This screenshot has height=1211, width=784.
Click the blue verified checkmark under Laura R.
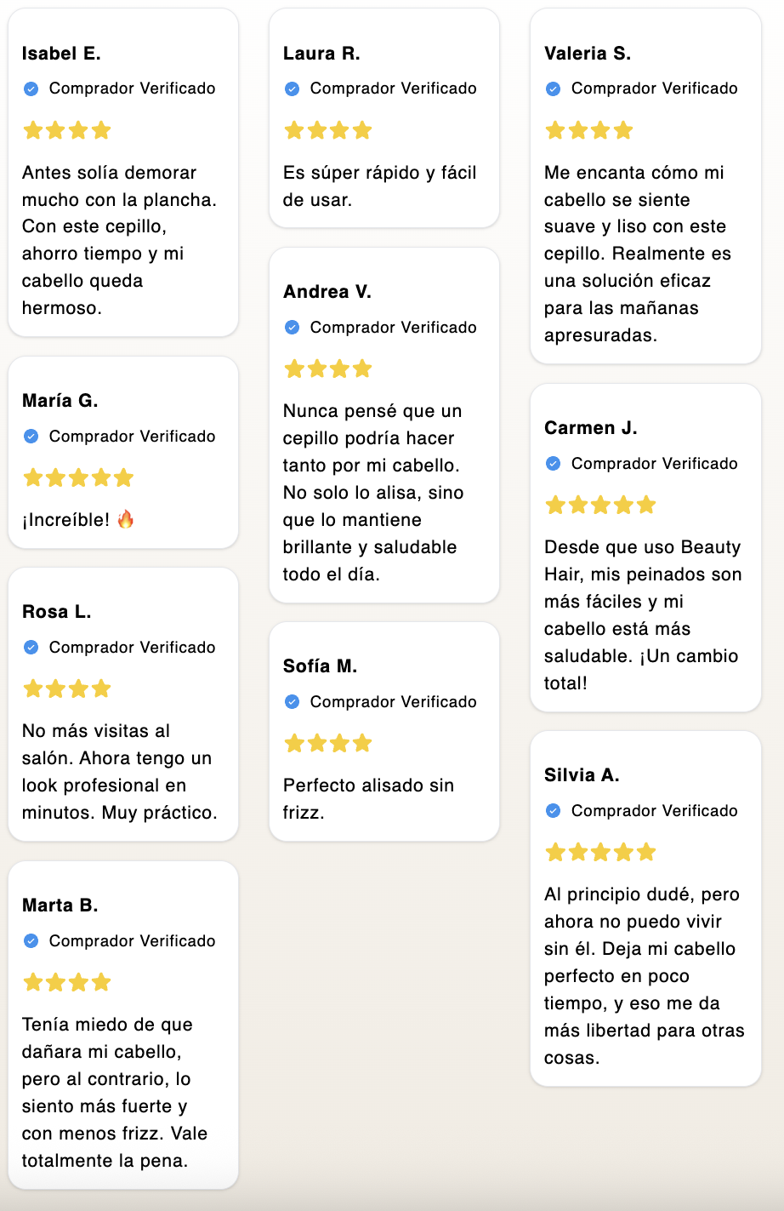pyautogui.click(x=292, y=89)
